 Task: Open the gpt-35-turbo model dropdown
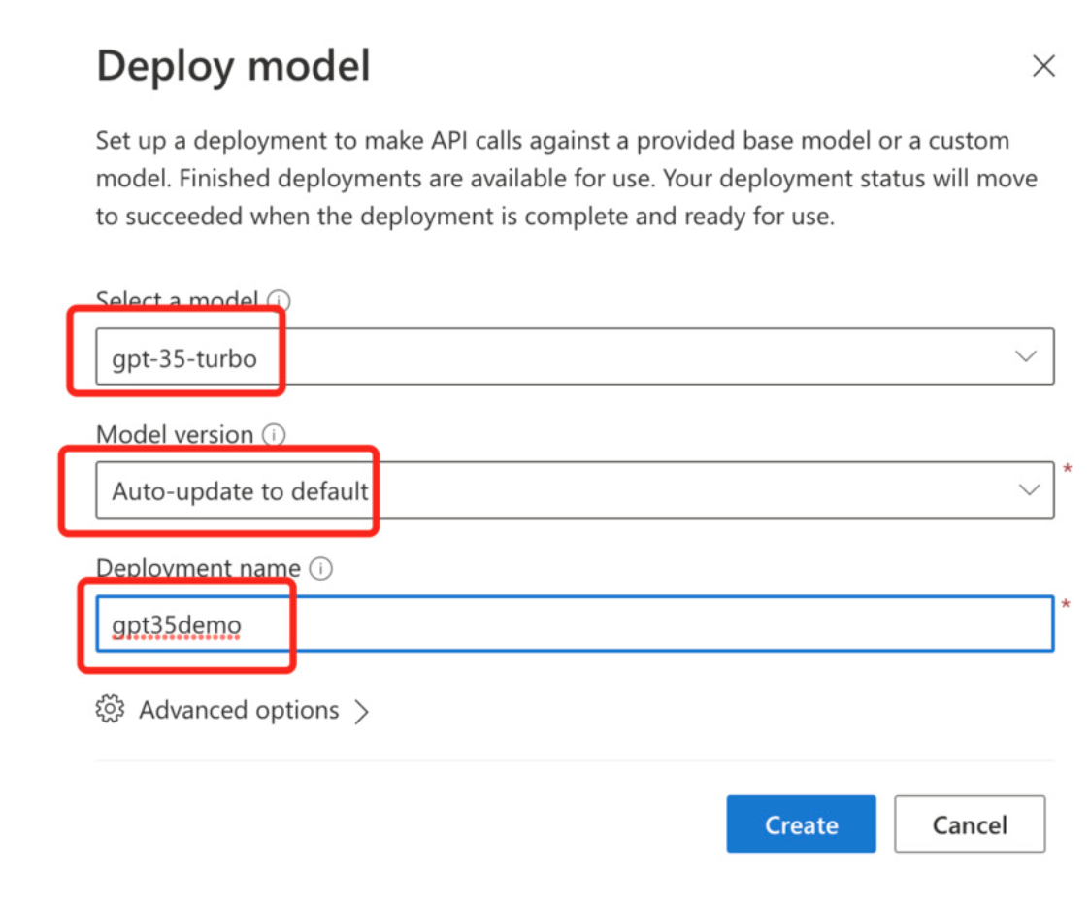pyautogui.click(x=575, y=357)
